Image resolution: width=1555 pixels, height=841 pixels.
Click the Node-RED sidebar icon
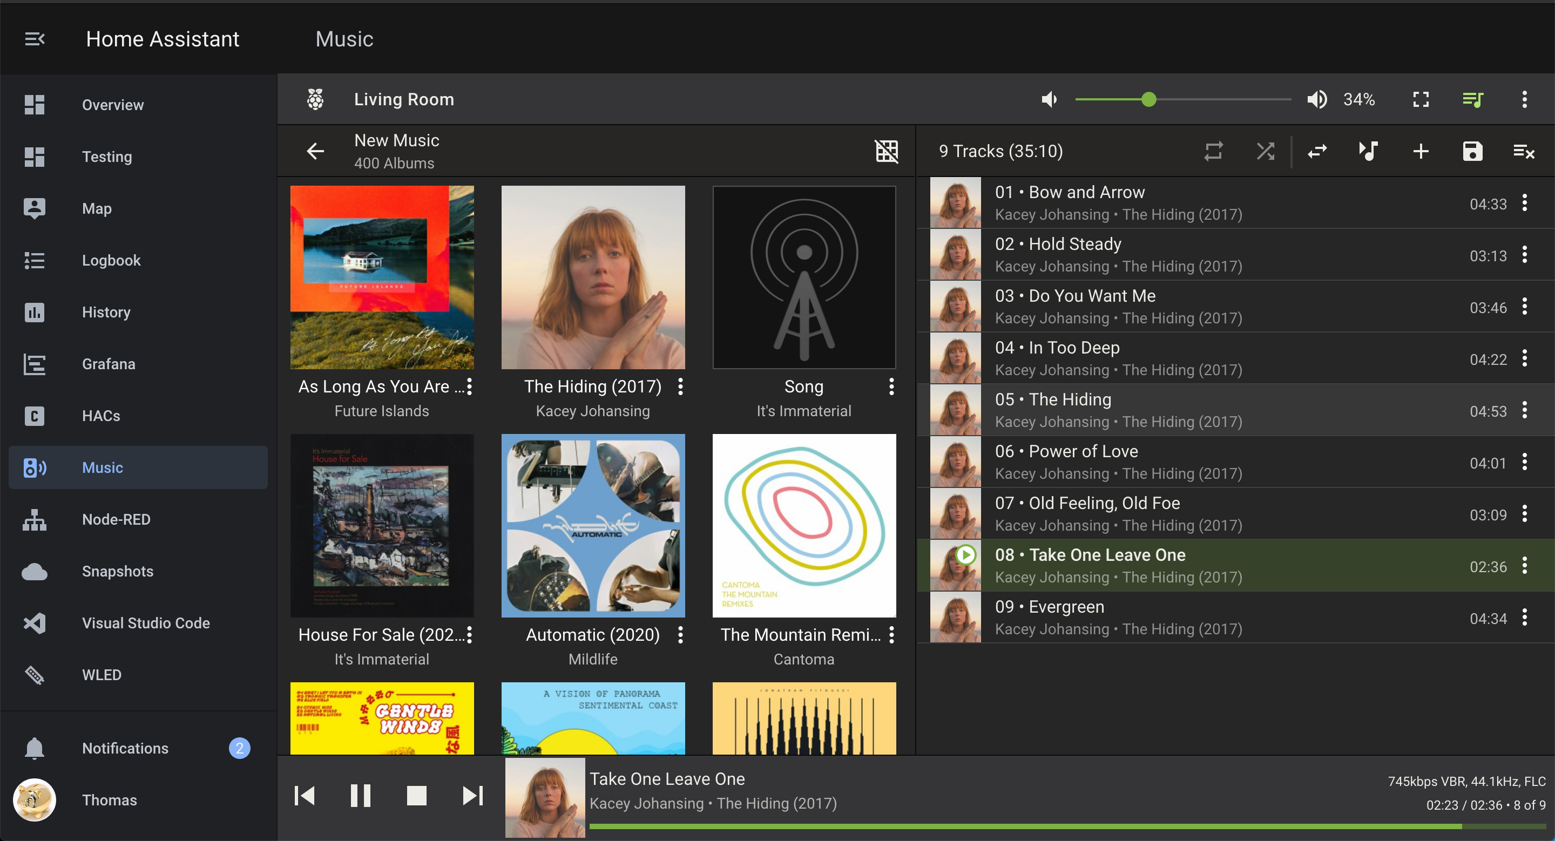pos(35,519)
